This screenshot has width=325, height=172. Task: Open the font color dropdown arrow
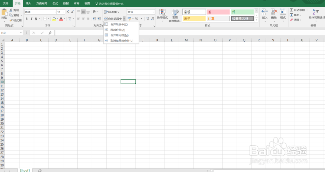click(x=64, y=19)
